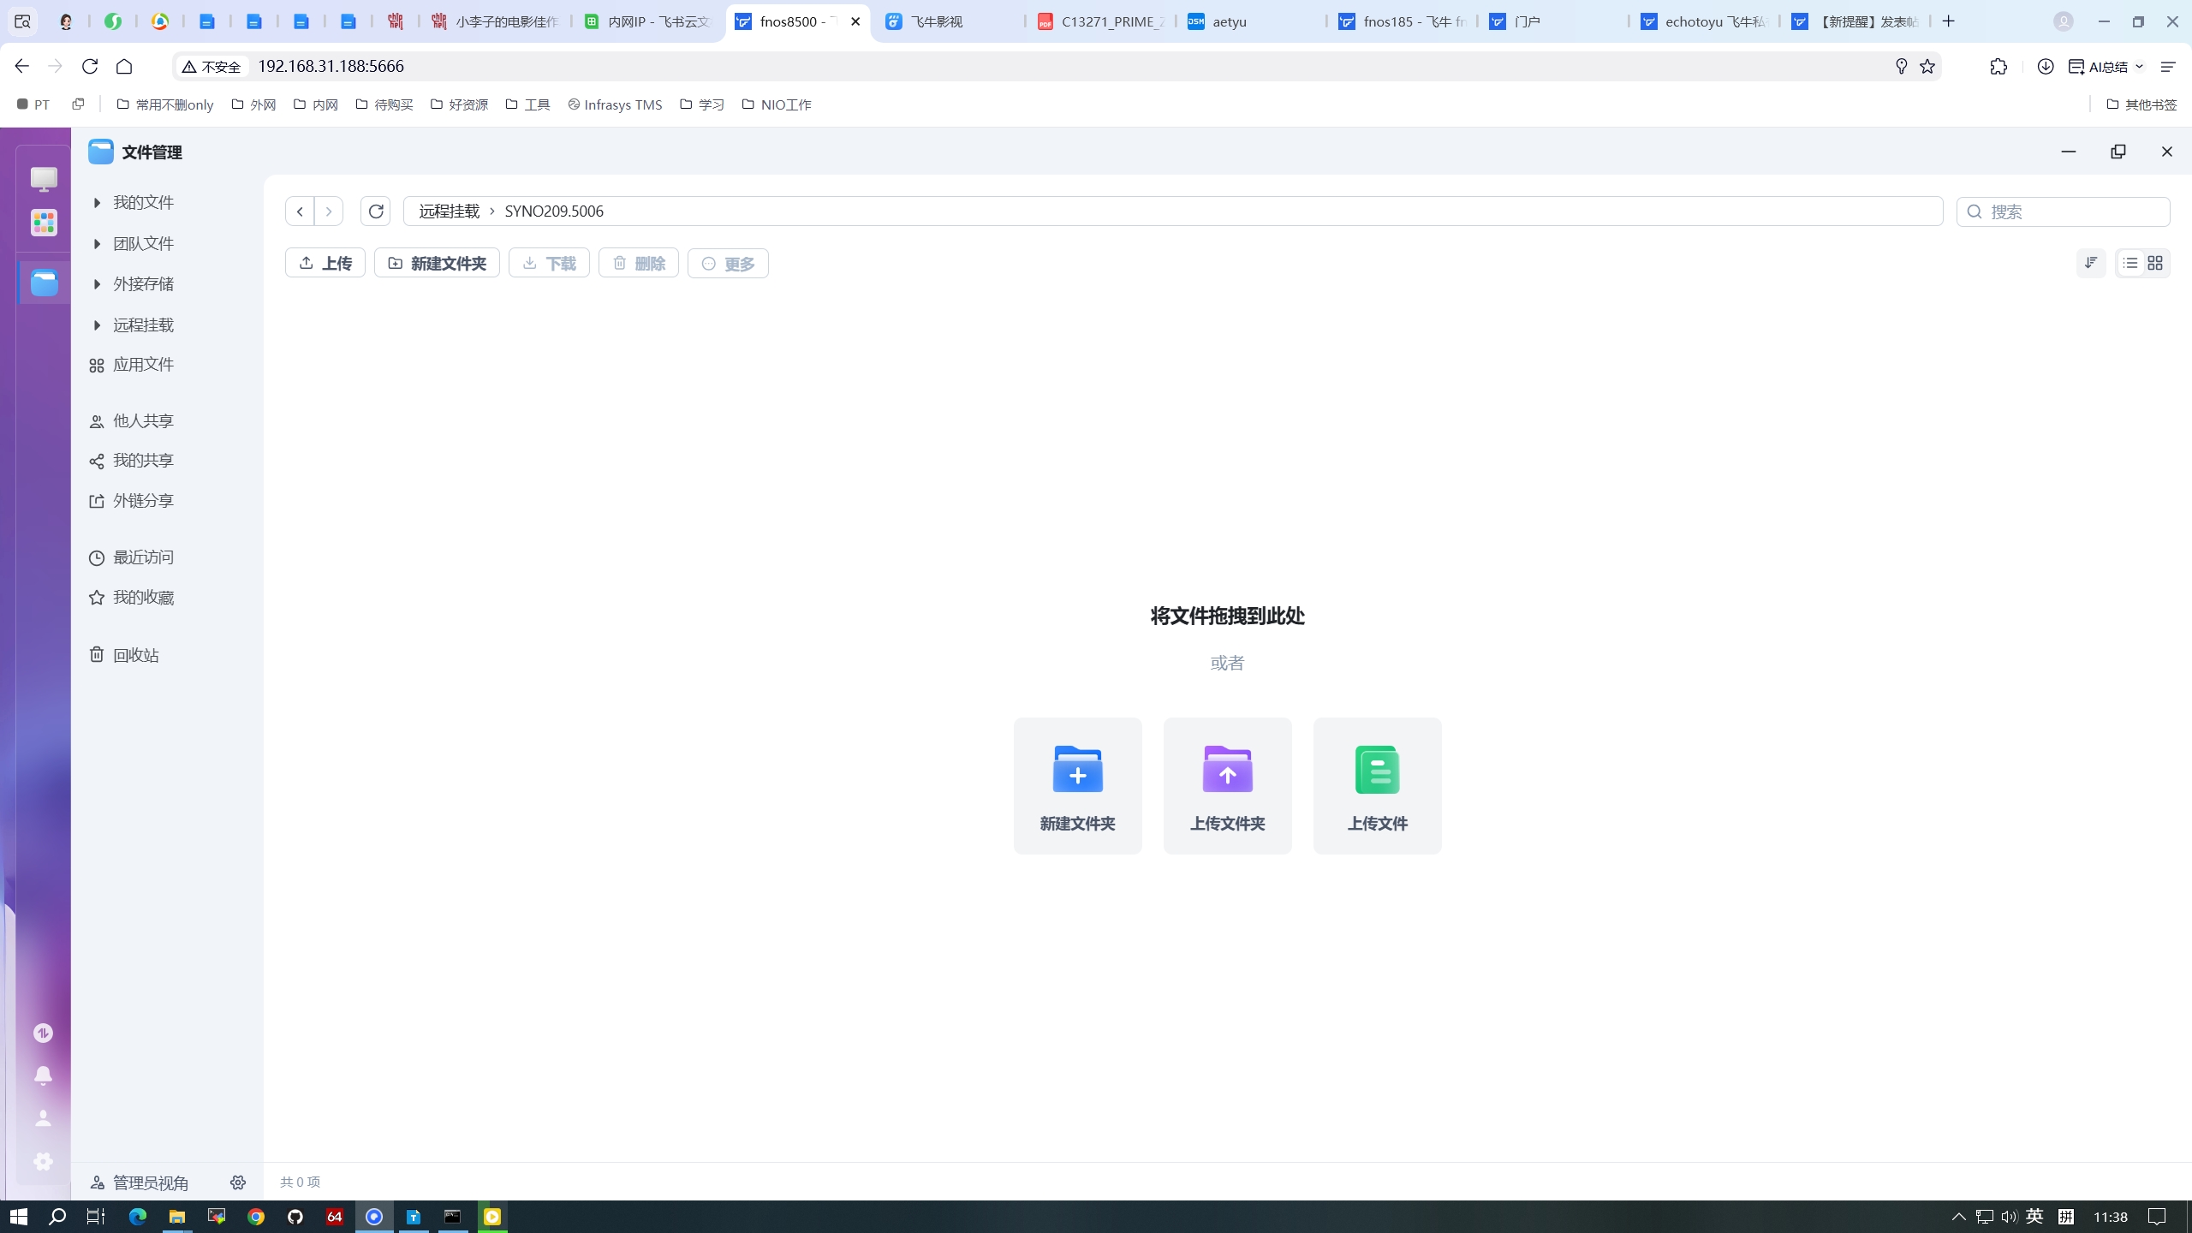Screen dimensions: 2192x1233
Task: Click the green 上传文件 tile
Action: (1377, 785)
